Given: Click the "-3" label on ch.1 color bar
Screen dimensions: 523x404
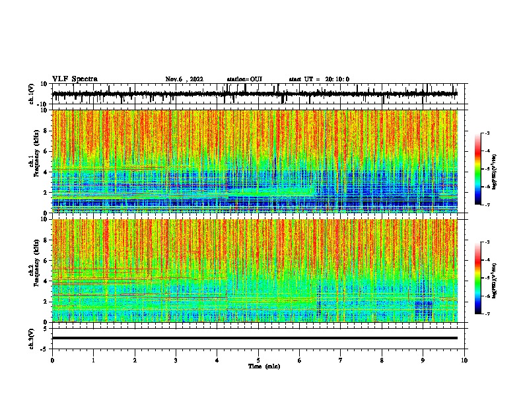Looking at the screenshot, I should 487,133.
